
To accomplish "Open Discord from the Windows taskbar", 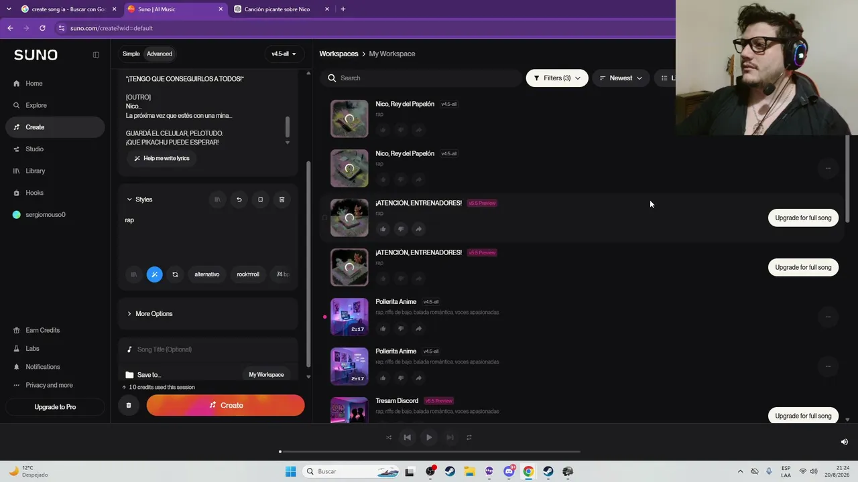I will 509,471.
